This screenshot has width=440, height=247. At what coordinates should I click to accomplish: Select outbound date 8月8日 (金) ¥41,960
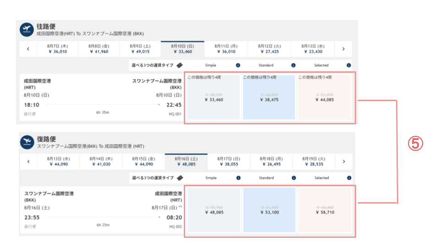(99, 49)
